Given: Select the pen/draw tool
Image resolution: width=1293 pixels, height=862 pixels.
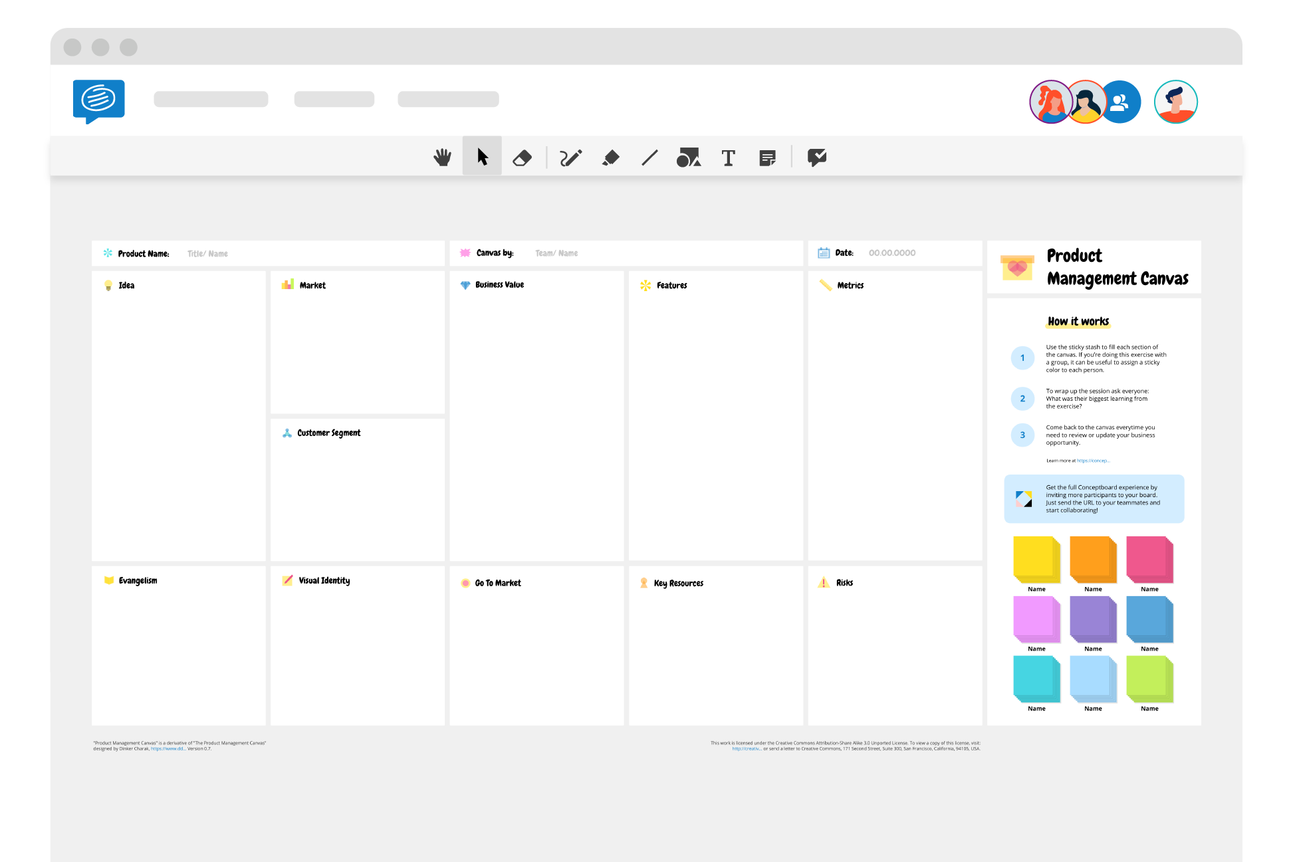Looking at the screenshot, I should [x=570, y=157].
